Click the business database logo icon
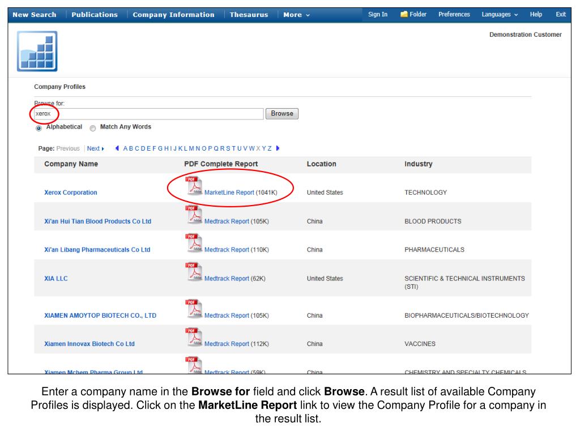This screenshot has width=580, height=435. [37, 50]
